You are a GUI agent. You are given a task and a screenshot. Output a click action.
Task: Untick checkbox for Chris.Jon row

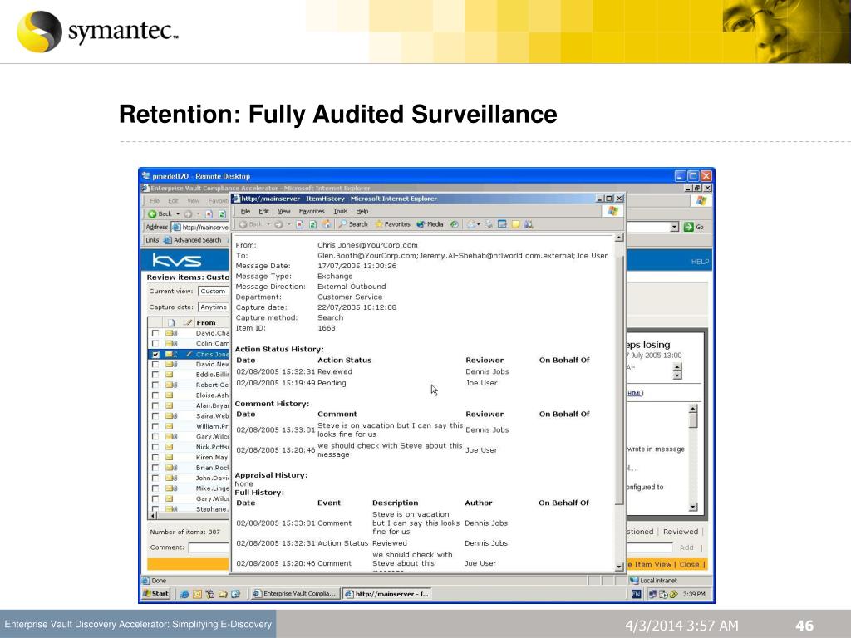(155, 354)
